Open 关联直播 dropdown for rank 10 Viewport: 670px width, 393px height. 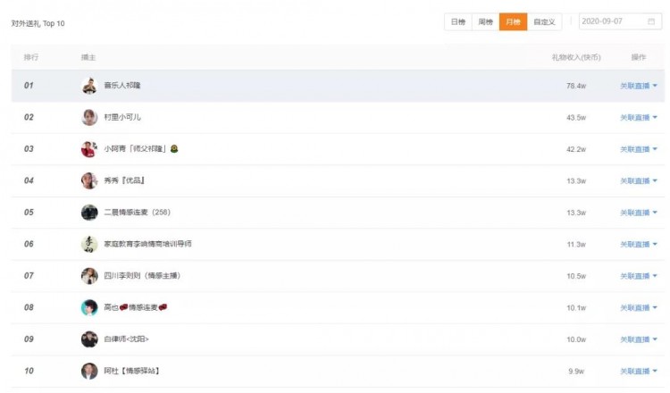[639, 371]
